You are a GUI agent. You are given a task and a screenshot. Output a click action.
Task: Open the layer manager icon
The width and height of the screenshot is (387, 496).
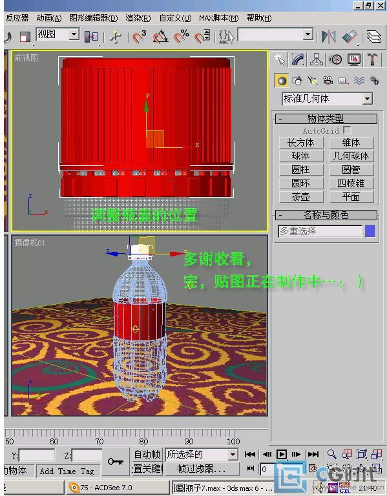point(373,37)
